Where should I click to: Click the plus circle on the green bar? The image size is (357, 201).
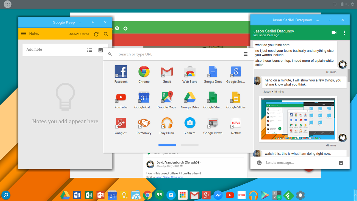[125, 28]
